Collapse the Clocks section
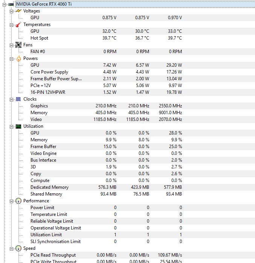 pos(11,99)
